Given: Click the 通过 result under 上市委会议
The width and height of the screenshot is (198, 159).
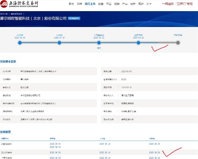Looking at the screenshot, I should click(x=99, y=48).
